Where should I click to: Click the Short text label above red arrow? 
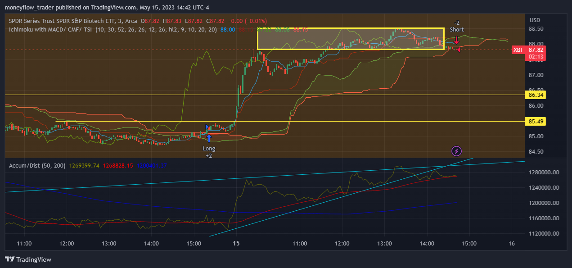click(456, 30)
